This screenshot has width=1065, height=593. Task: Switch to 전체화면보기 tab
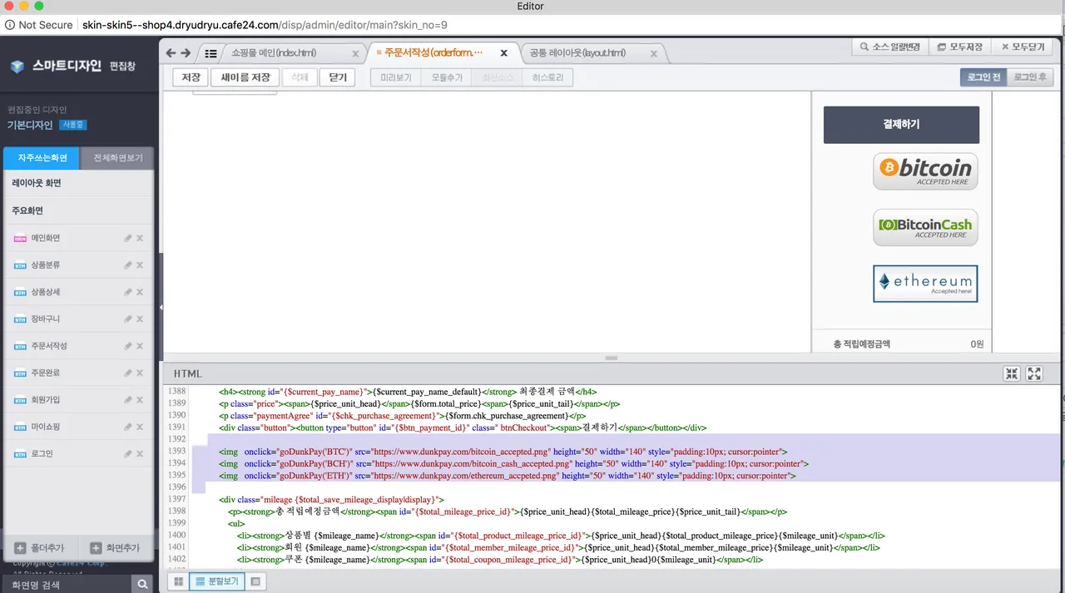click(116, 157)
